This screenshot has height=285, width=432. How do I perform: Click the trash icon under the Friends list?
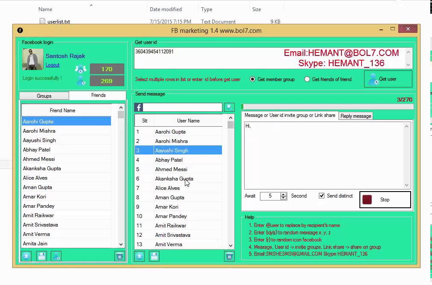click(120, 256)
